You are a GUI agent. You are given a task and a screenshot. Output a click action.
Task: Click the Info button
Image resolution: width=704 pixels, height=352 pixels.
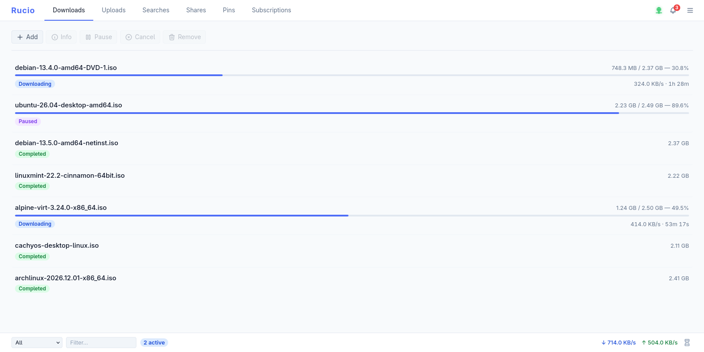pyautogui.click(x=61, y=37)
